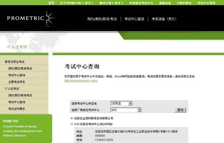Click 申请成为考试中心 in top bar
The width and height of the screenshot is (224, 143).
141,3
